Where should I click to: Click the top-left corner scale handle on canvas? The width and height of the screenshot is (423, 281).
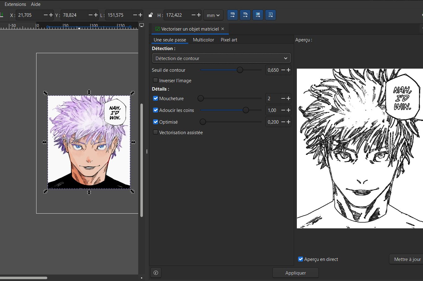45,93
